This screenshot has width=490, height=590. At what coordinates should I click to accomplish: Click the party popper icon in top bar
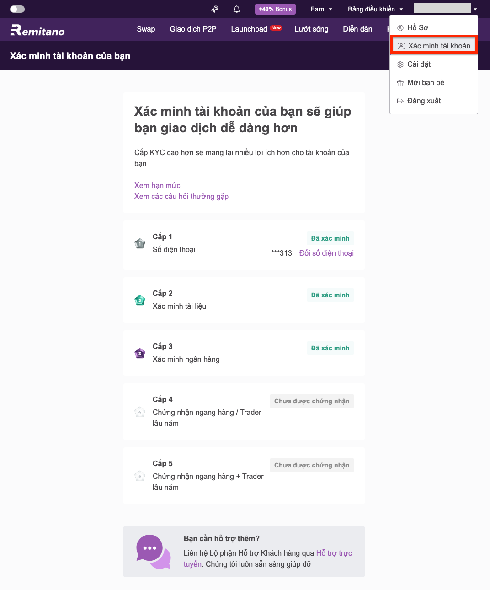tap(215, 9)
